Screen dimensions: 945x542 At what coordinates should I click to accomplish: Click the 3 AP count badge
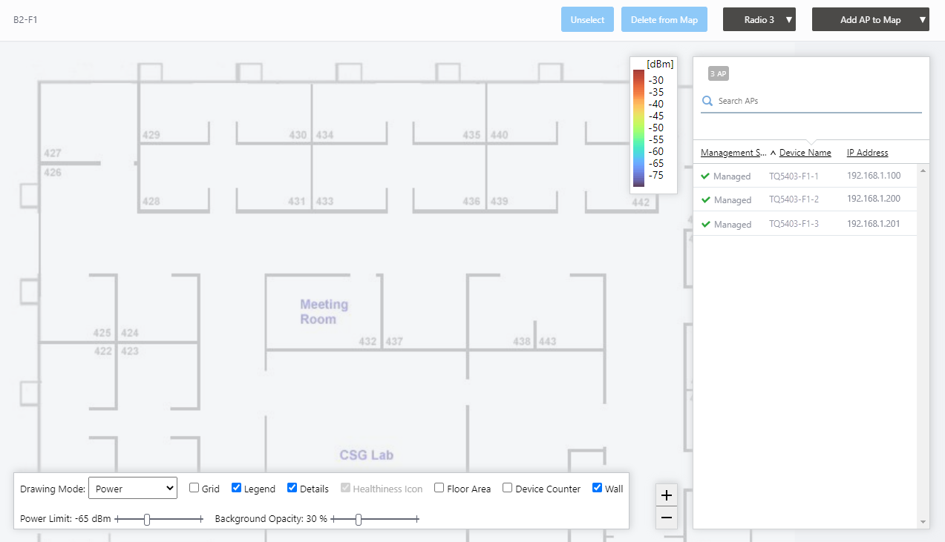coord(718,74)
